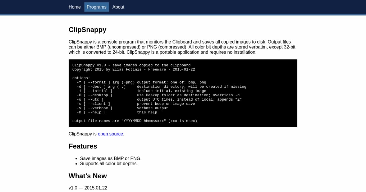The height and width of the screenshot is (192, 366).
Task: Click the What's New heading
Action: [x=88, y=176]
